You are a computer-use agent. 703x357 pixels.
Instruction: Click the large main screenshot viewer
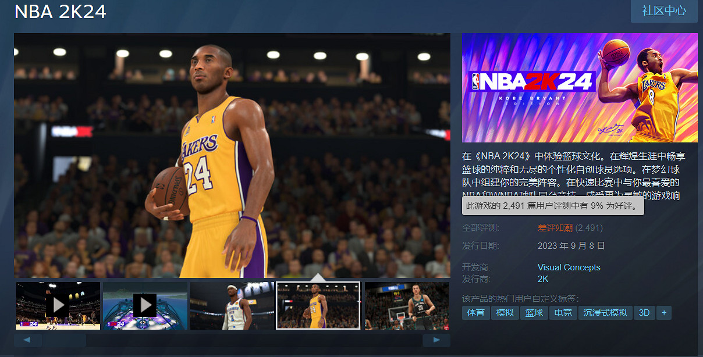[x=231, y=155]
